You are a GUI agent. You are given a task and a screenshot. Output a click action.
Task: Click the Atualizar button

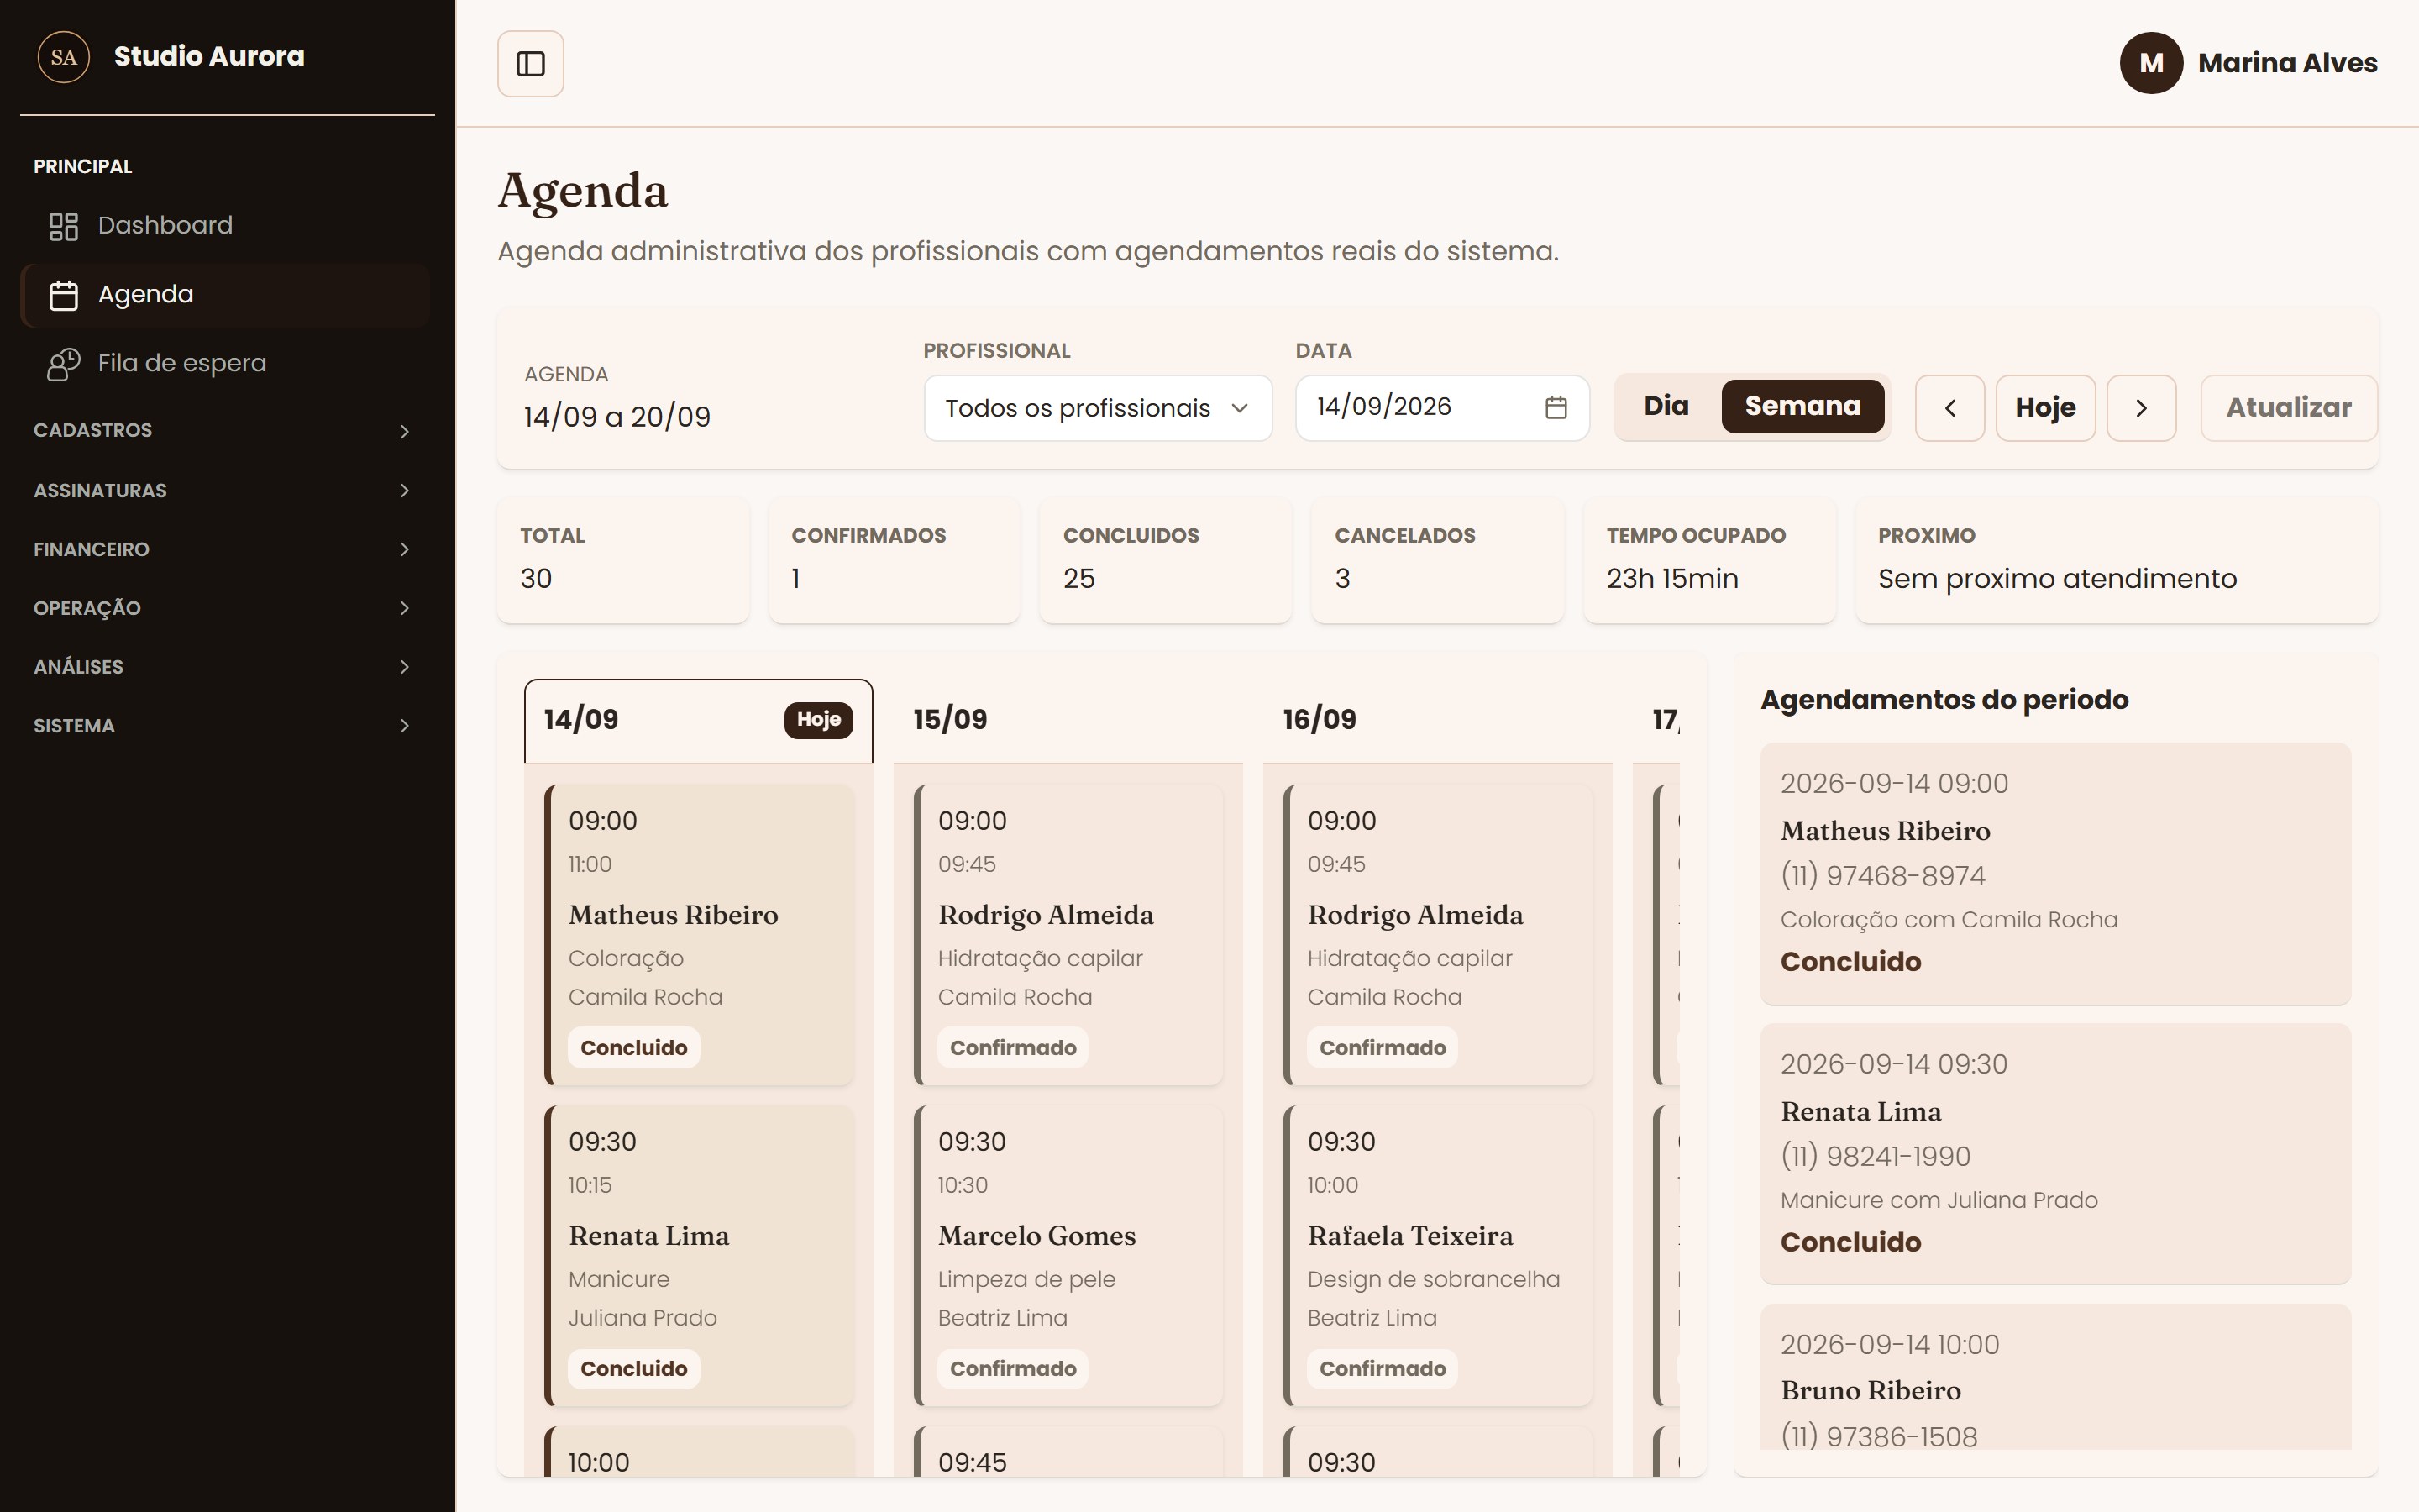pos(2288,408)
